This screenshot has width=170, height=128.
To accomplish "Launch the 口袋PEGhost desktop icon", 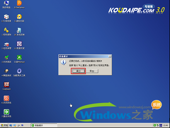I will tap(19, 59).
